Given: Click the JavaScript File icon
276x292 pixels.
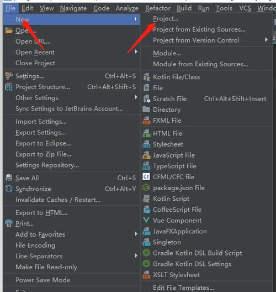Looking at the screenshot, I should coord(146,155).
